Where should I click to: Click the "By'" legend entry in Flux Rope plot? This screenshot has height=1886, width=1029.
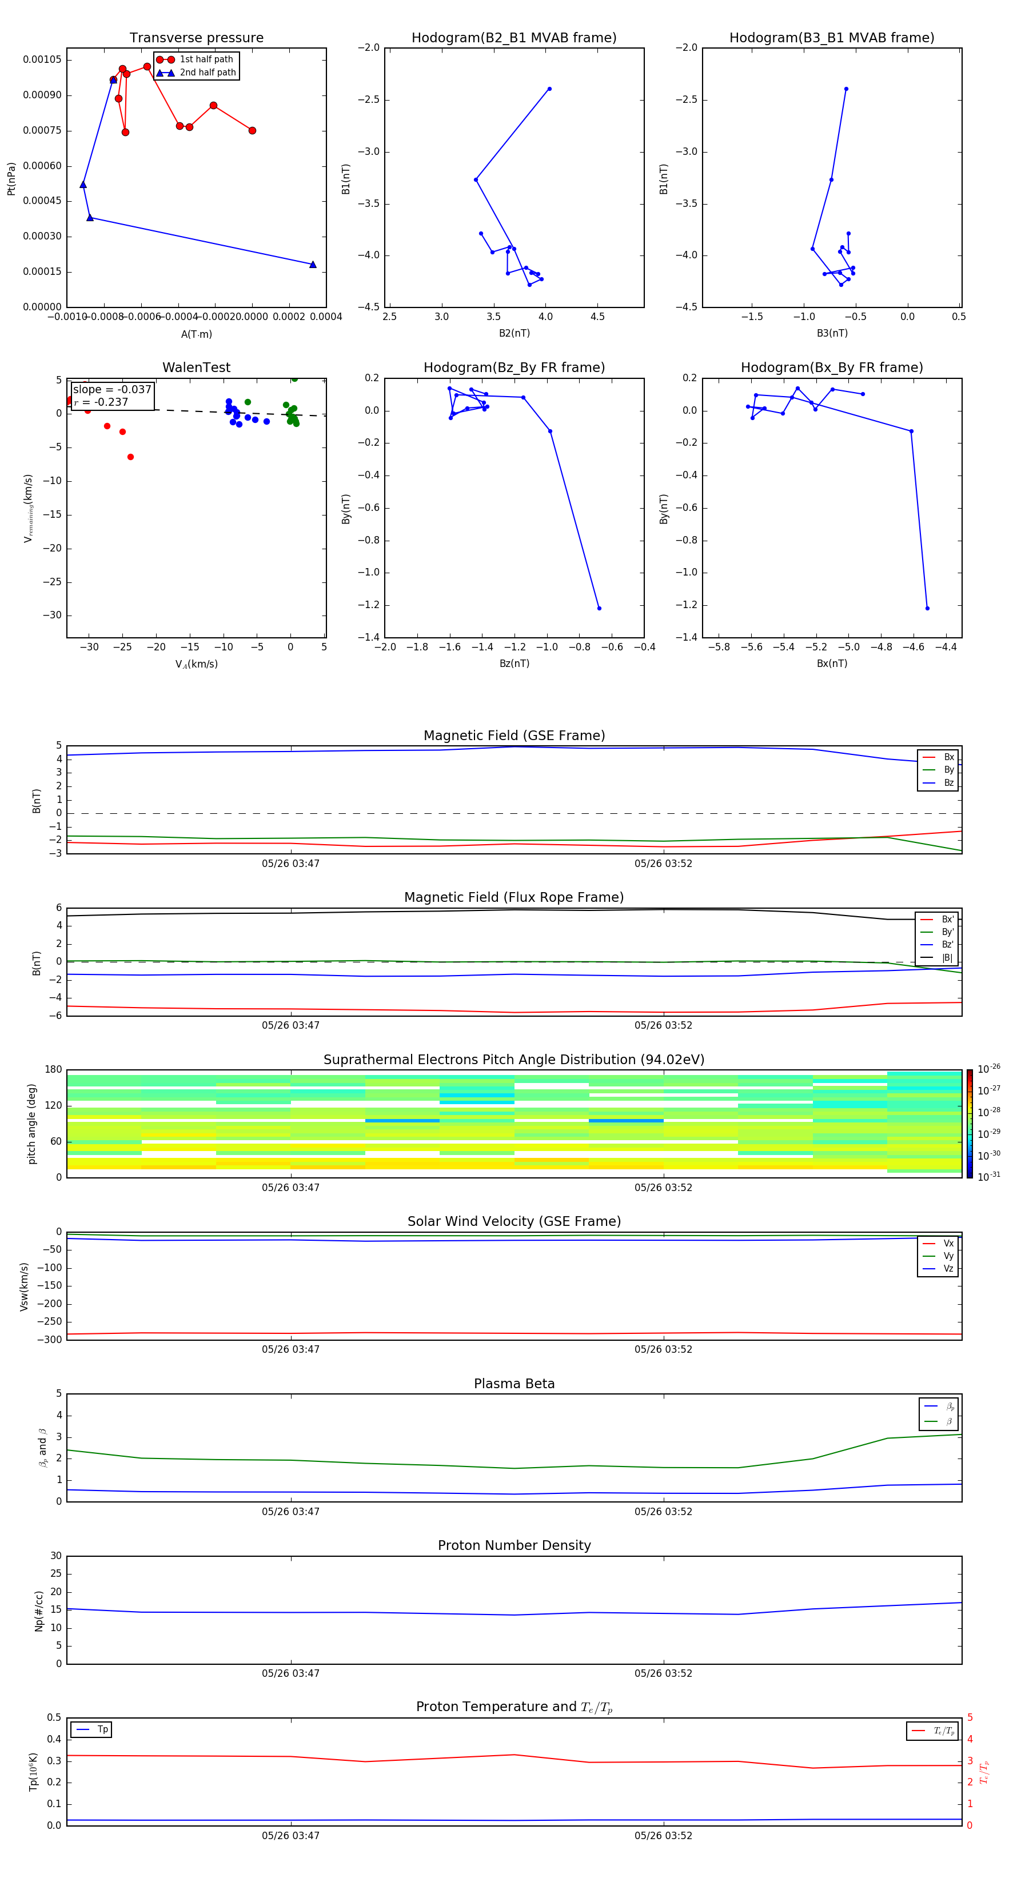click(x=938, y=932)
